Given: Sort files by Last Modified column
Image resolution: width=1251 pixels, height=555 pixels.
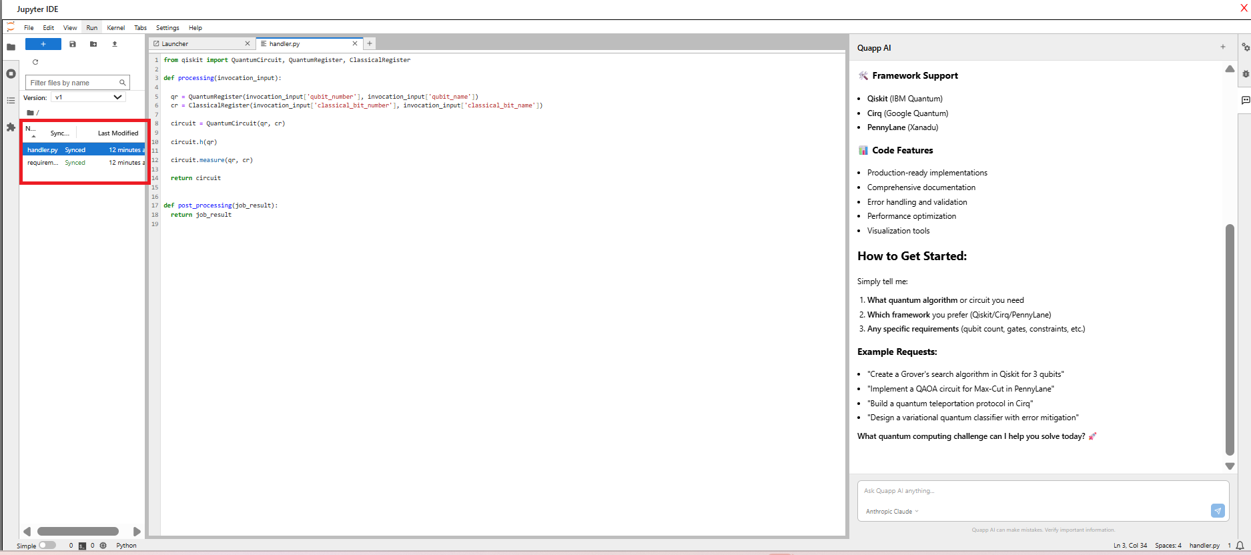Looking at the screenshot, I should (x=118, y=133).
